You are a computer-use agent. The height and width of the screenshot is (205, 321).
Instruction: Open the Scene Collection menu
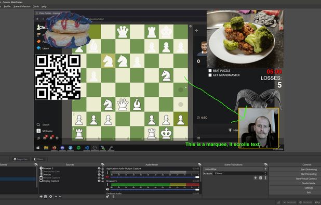[22, 6]
